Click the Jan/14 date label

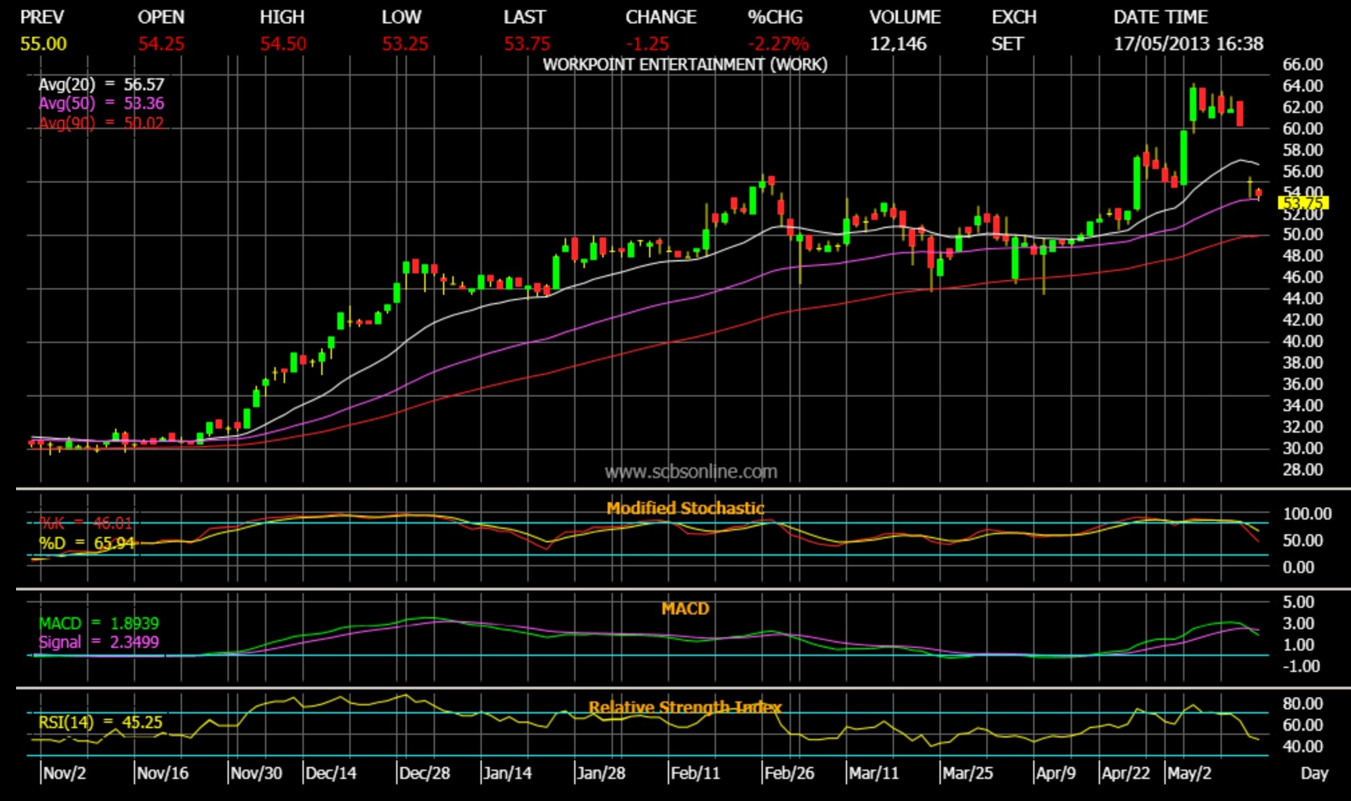508,774
